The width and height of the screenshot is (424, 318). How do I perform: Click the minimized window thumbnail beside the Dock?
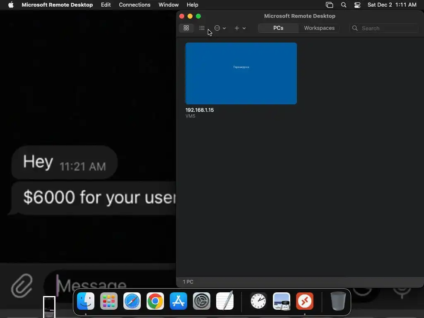[49, 307]
